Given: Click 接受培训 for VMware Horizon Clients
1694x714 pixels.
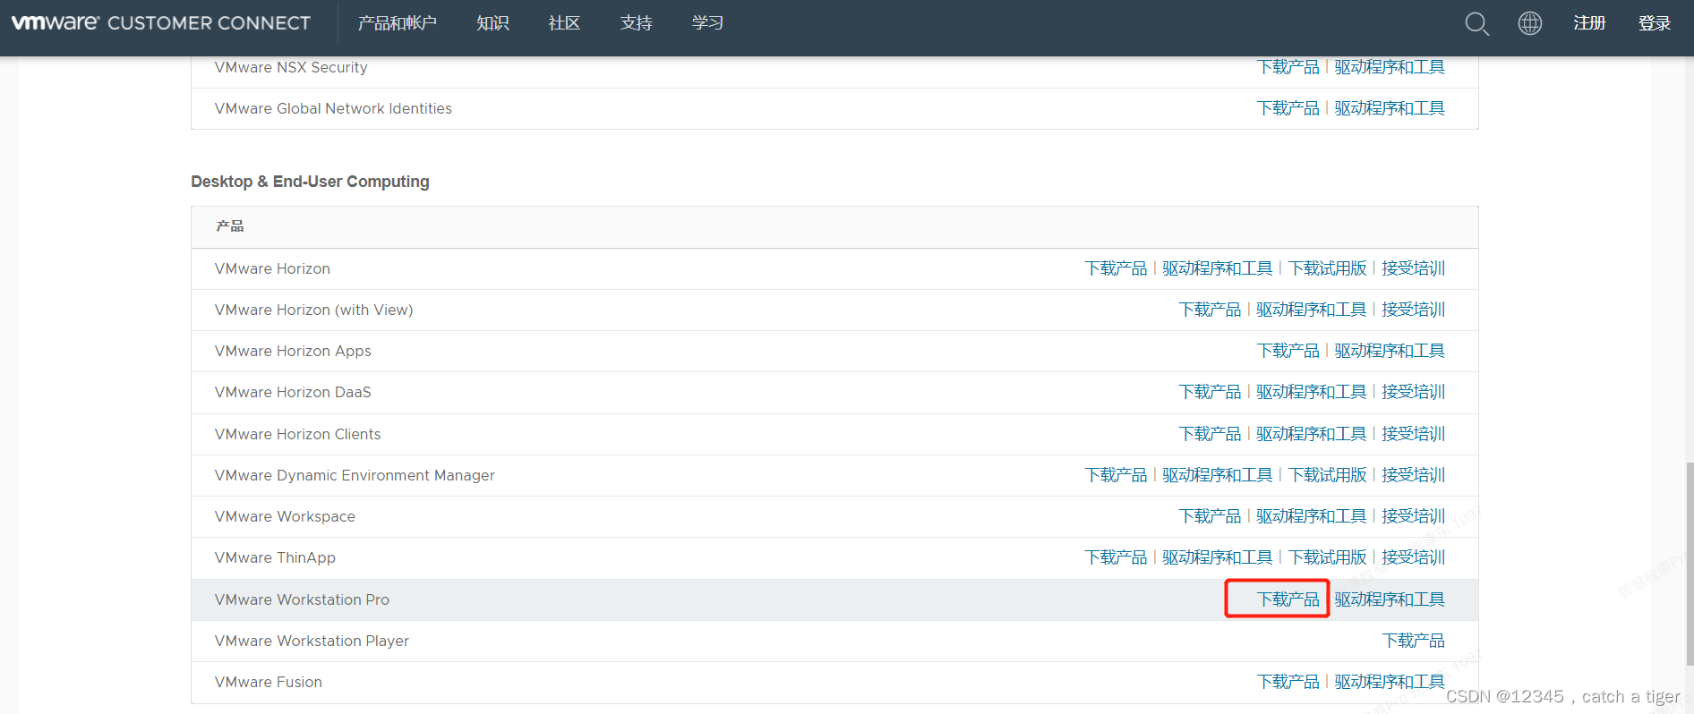Looking at the screenshot, I should (1414, 434).
